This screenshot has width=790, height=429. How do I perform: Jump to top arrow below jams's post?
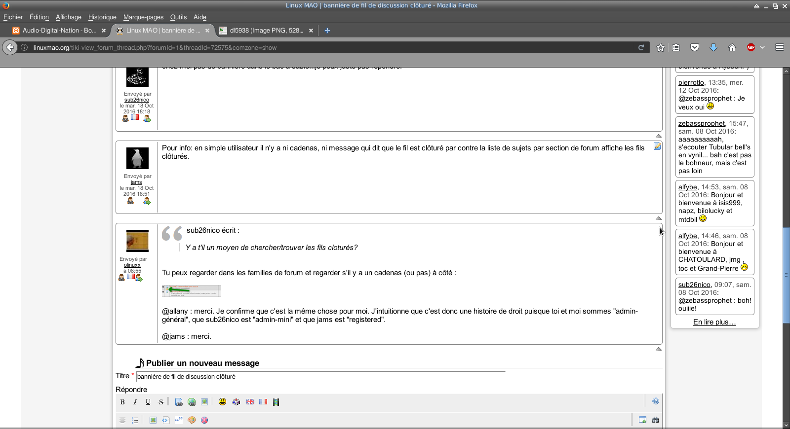[659, 218]
